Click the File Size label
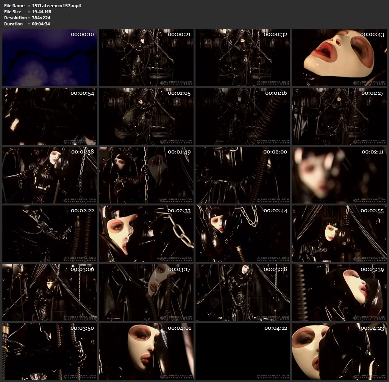 point(12,12)
